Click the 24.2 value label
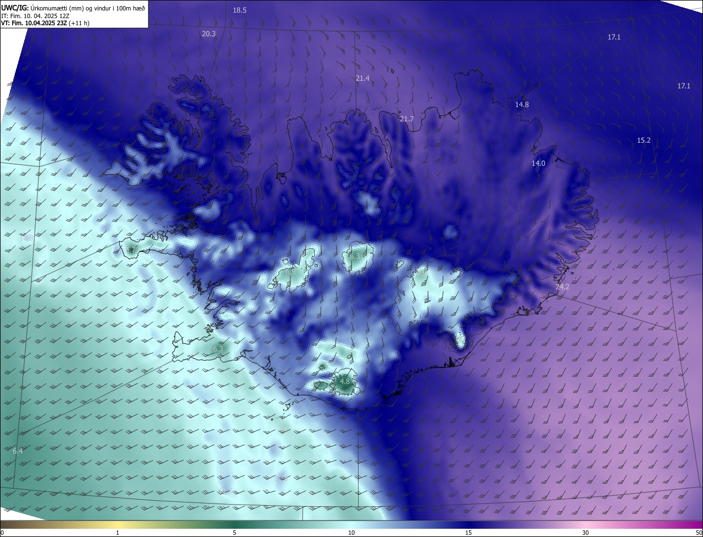Image resolution: width=703 pixels, height=537 pixels. 562,287
